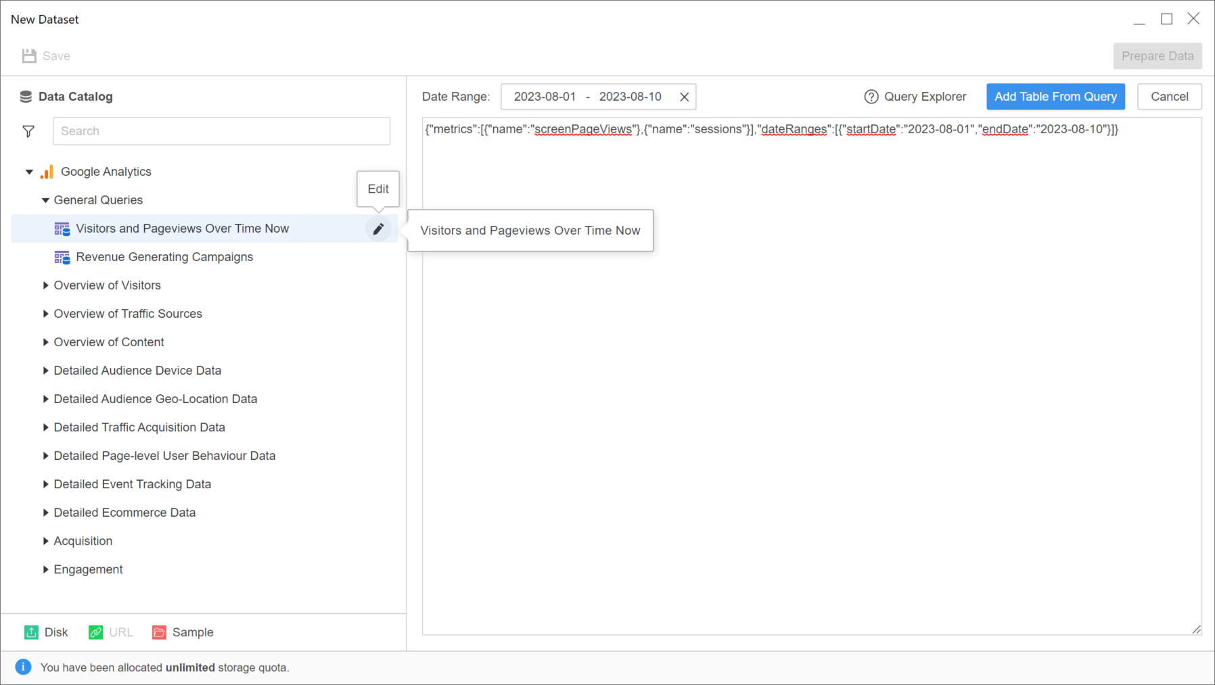Screen dimensions: 1215x685
Task: Click the Google Analytics bar chart icon
Action: coord(47,172)
